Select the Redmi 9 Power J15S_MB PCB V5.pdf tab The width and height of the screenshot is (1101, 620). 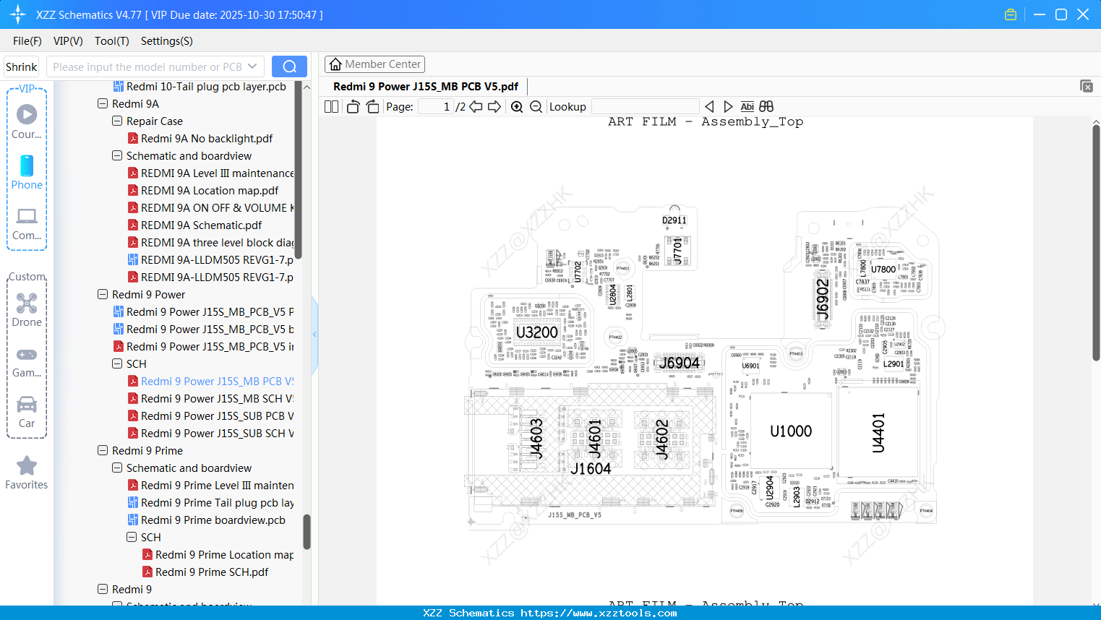(426, 87)
